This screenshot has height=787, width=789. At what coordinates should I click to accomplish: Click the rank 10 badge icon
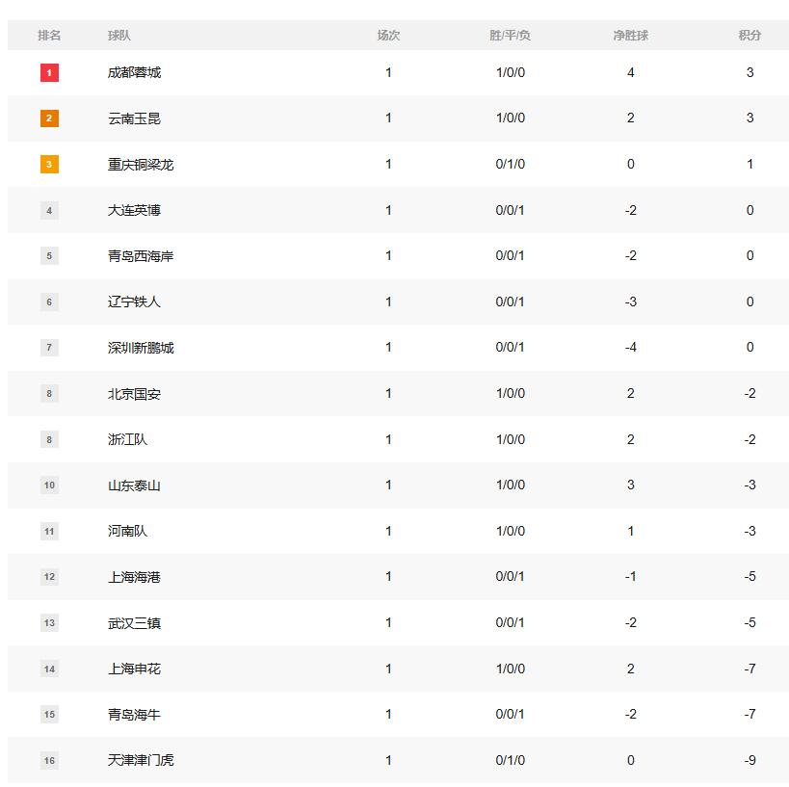pyautogui.click(x=49, y=485)
